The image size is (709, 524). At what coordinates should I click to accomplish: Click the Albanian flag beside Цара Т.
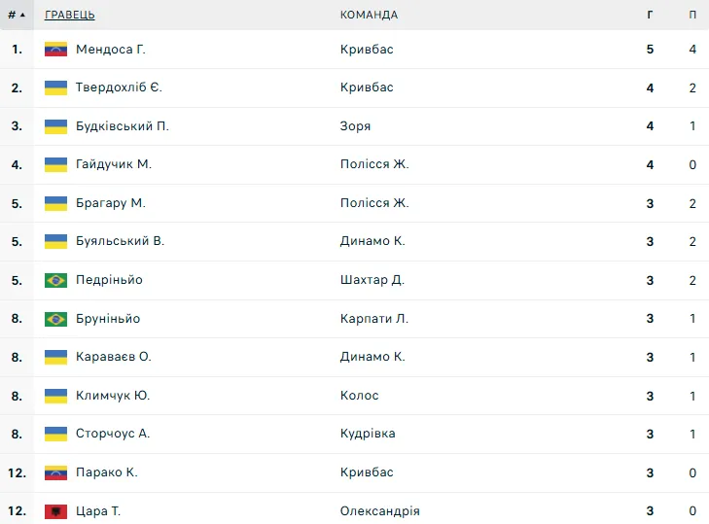point(55,511)
